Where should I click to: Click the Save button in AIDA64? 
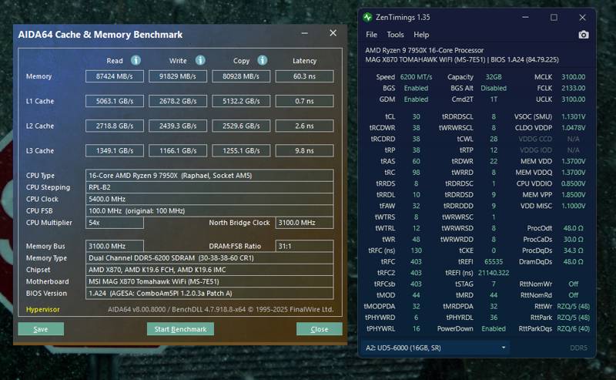[x=41, y=329]
